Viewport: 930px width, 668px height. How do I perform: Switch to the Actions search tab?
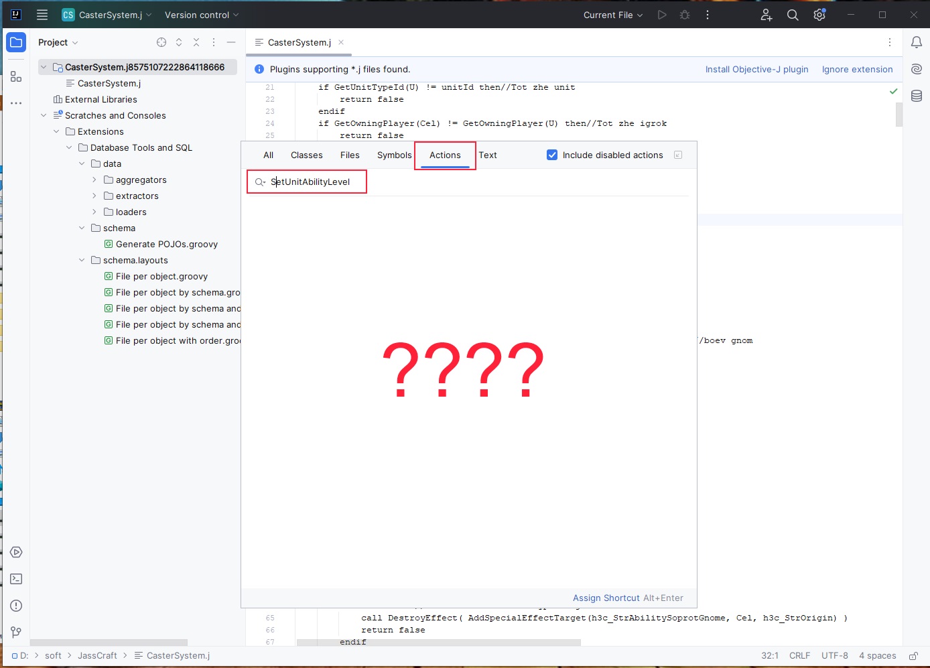[x=445, y=155]
